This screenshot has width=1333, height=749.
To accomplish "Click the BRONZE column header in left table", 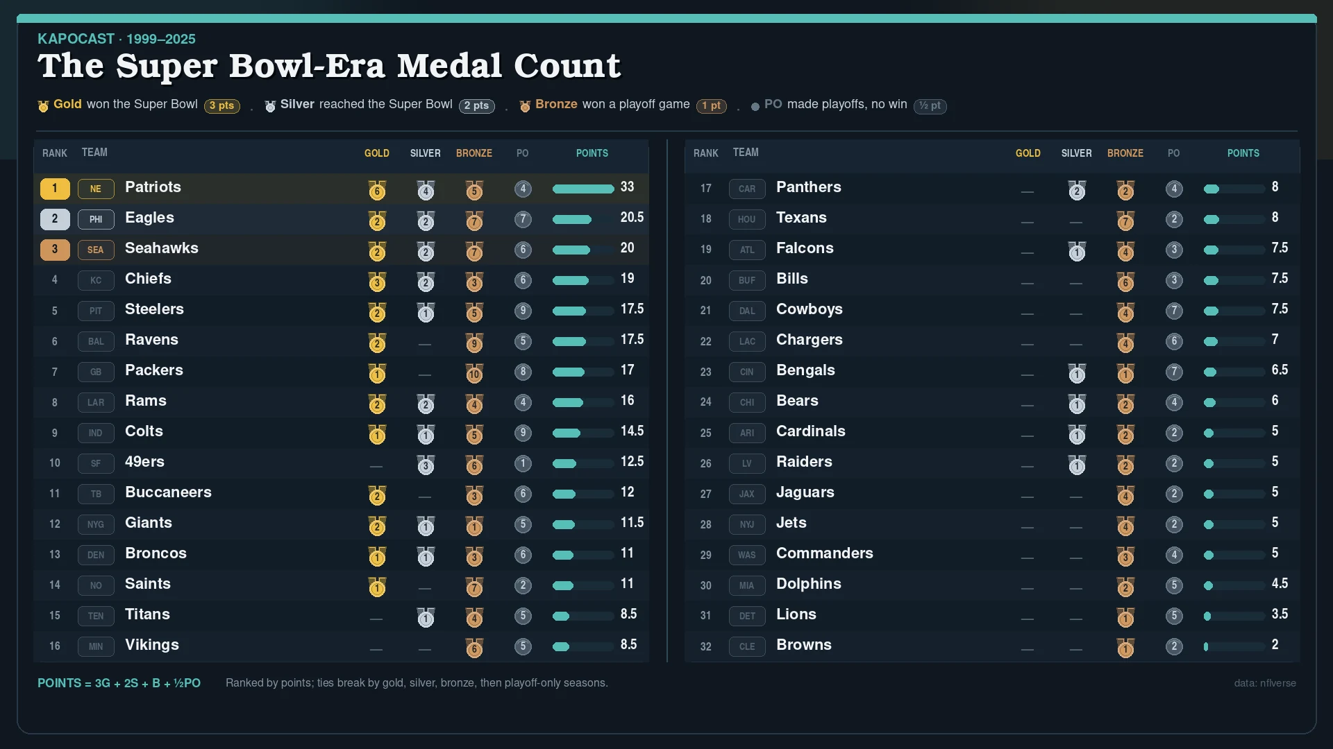I will (x=474, y=153).
